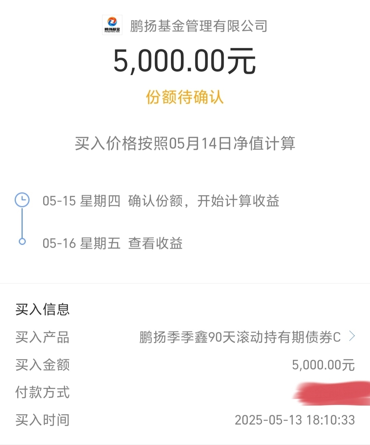Image resolution: width=370 pixels, height=445 pixels.
Task: Click the 付款方式 row label
Action: (42, 392)
